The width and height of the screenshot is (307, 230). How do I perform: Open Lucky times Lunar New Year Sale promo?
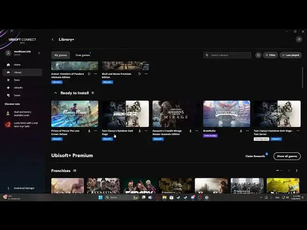coord(22,125)
